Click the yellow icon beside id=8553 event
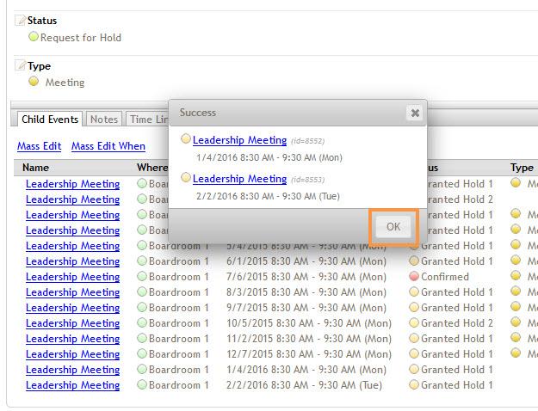The image size is (538, 411). (x=186, y=178)
